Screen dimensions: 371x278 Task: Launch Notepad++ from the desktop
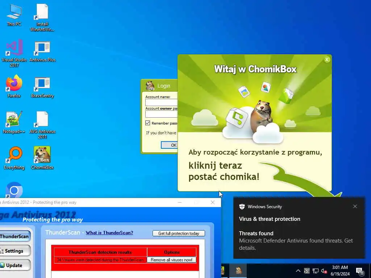coord(14,122)
